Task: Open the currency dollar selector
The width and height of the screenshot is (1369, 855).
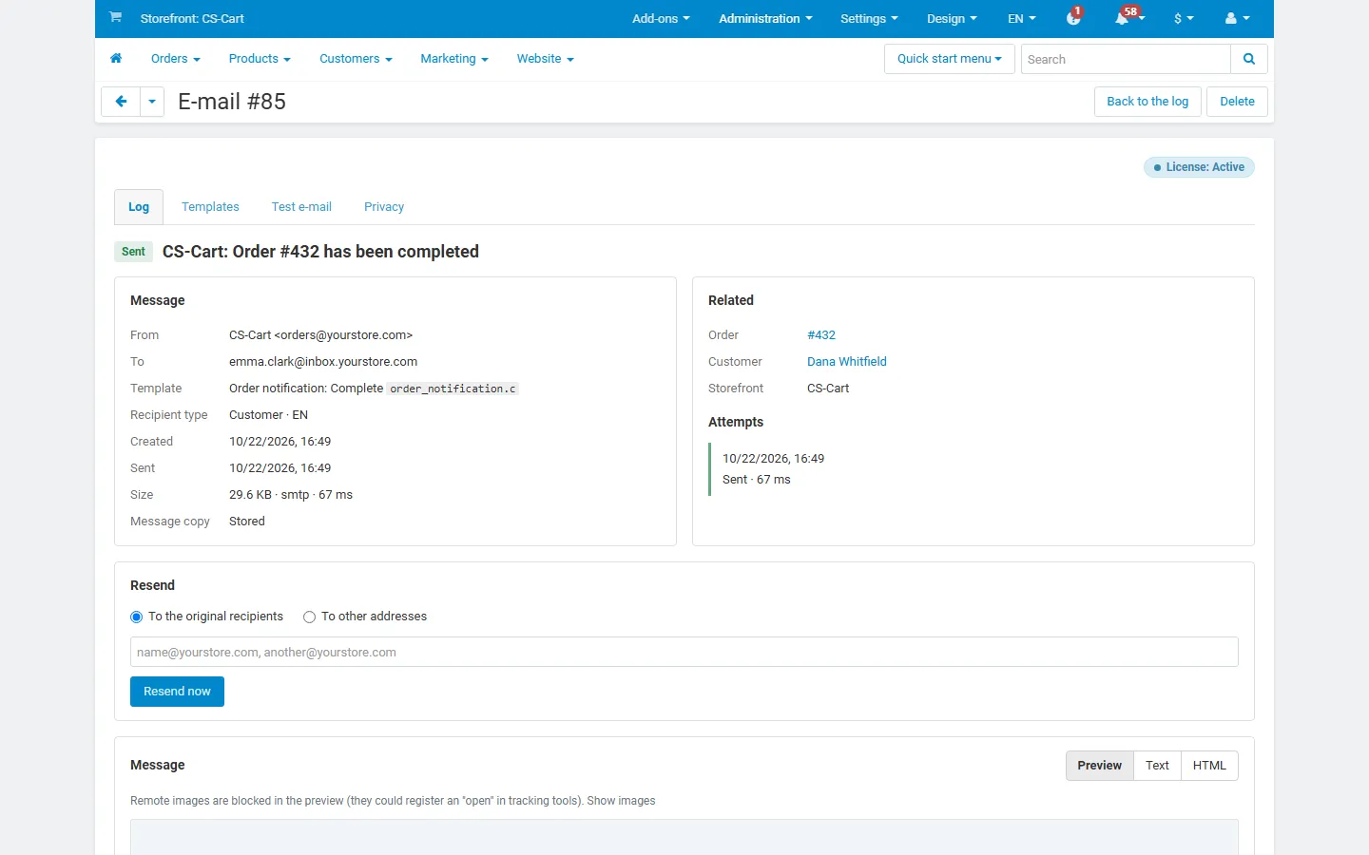Action: click(x=1184, y=18)
